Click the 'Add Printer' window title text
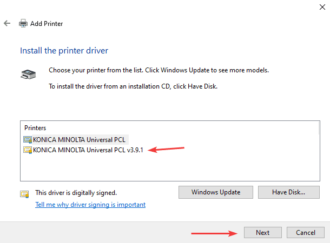This screenshot has width=330, height=243. tap(47, 24)
